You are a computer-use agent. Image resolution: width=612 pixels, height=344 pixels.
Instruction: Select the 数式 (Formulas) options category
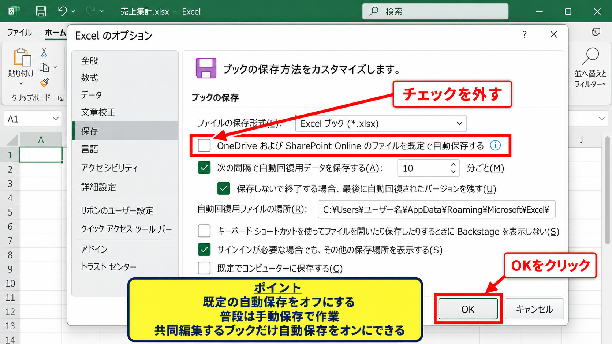pyautogui.click(x=125, y=78)
